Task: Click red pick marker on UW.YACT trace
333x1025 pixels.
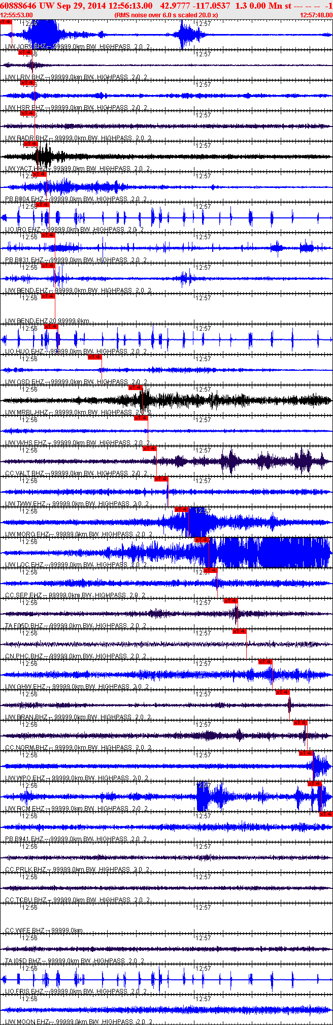Action: 30,144
